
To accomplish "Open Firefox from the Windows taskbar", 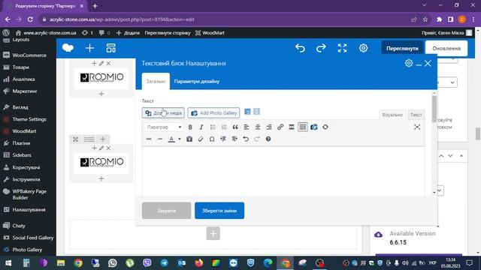I will click(198, 263).
